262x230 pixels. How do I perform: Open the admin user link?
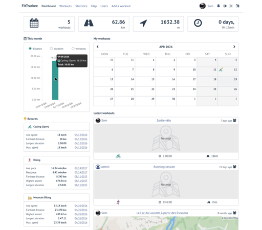(x=105, y=167)
